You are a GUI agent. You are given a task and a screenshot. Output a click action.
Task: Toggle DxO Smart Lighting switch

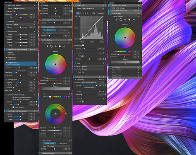coord(41,27)
